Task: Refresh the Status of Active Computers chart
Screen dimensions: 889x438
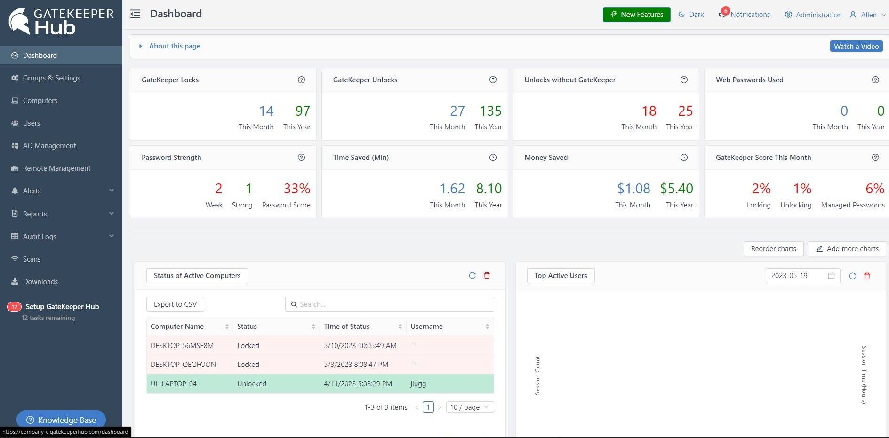Action: (472, 276)
